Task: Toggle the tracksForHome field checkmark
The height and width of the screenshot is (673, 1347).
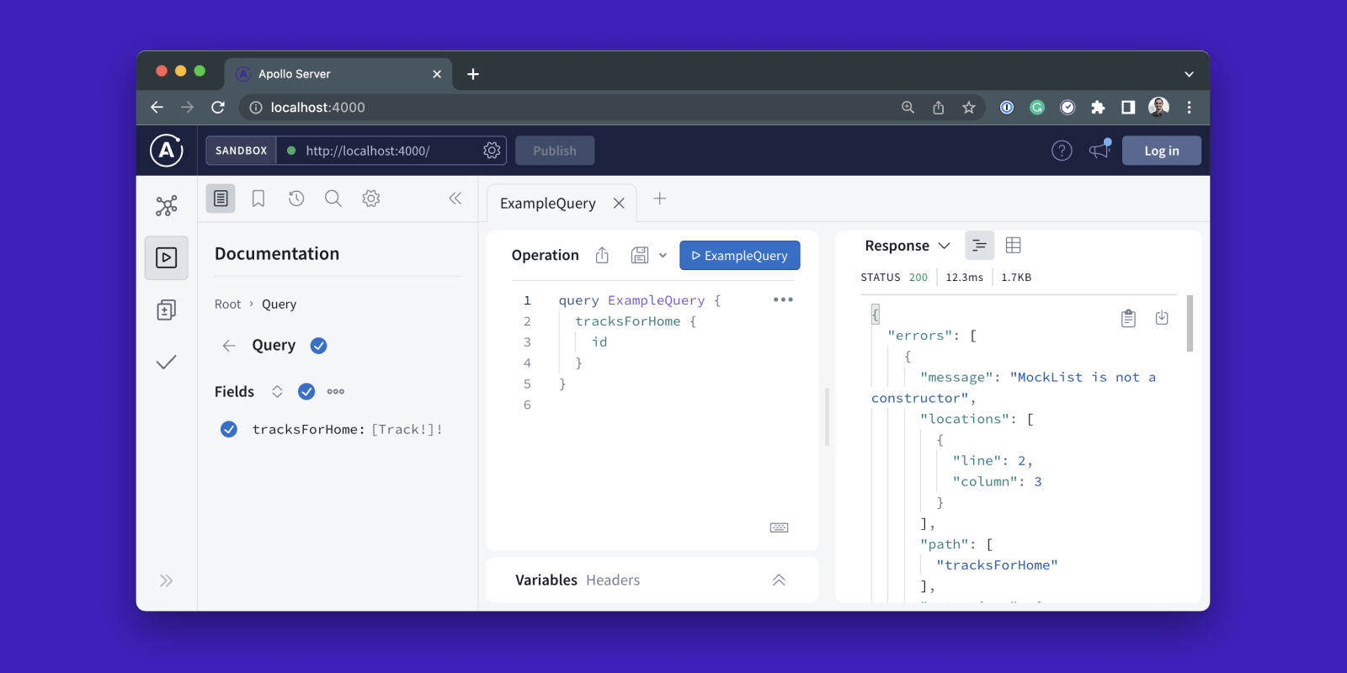Action: click(x=229, y=429)
